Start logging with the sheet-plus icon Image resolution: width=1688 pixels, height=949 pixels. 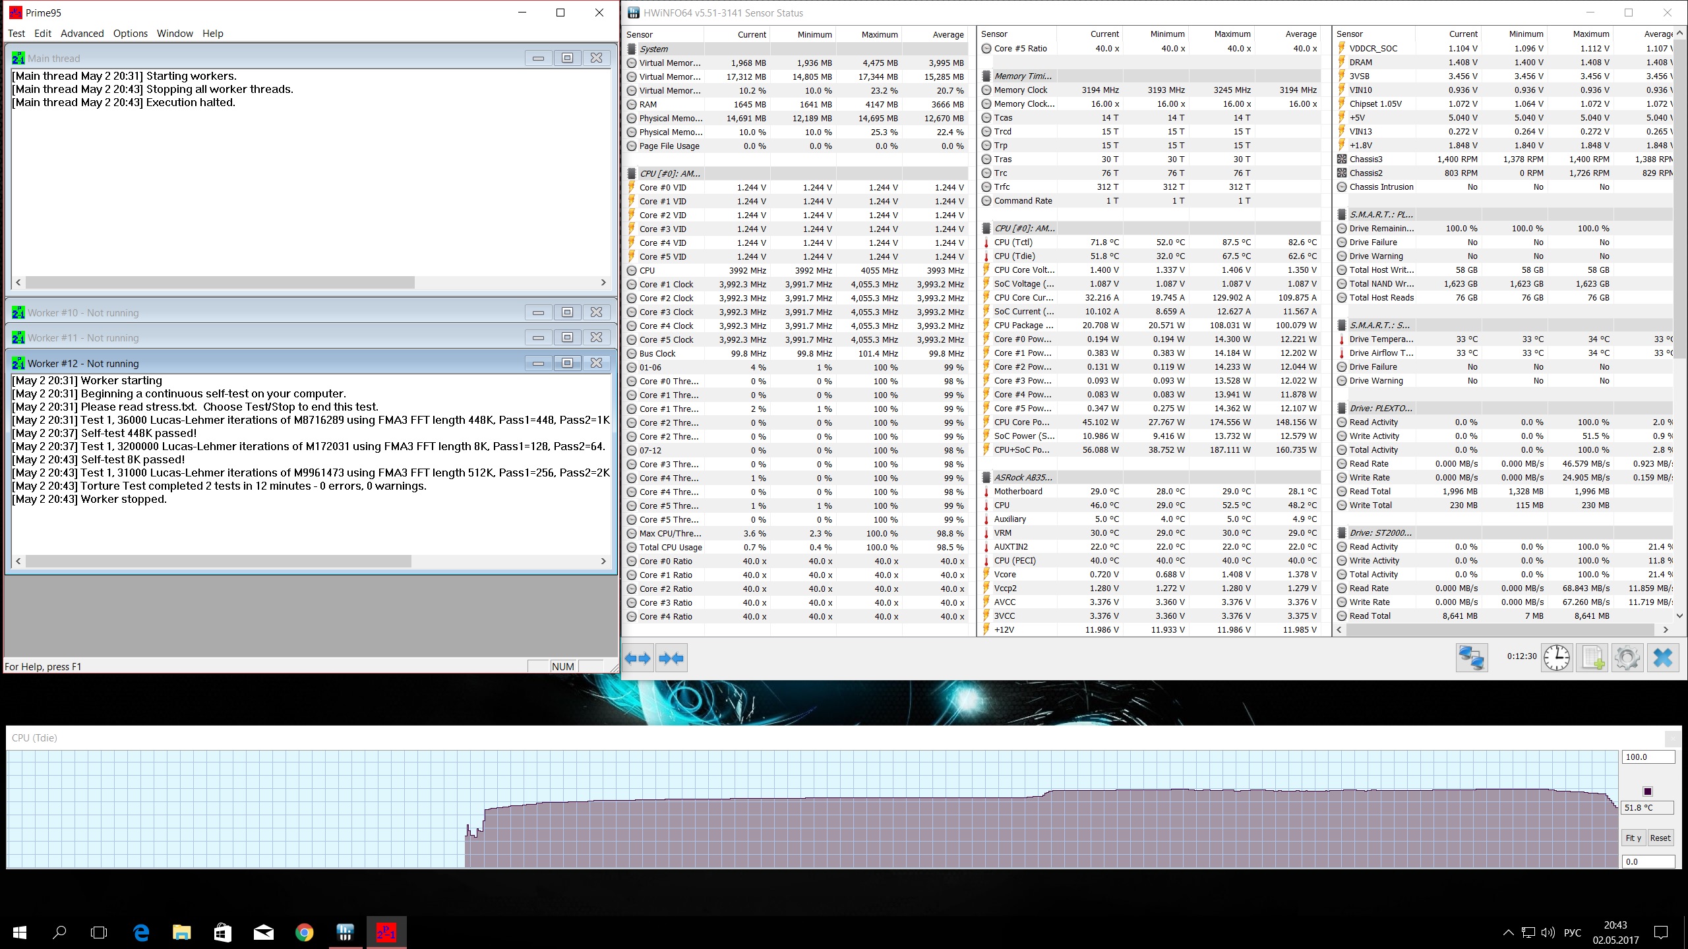(1592, 658)
